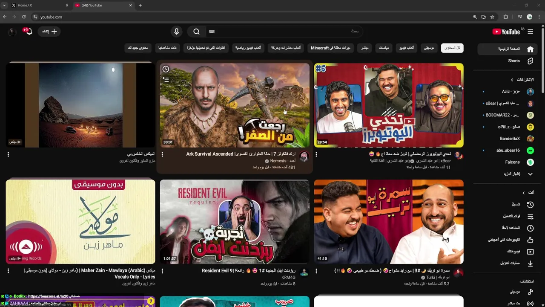Select the All content (كل المحتوى) chip
Image resolution: width=545 pixels, height=307 pixels.
[452, 48]
